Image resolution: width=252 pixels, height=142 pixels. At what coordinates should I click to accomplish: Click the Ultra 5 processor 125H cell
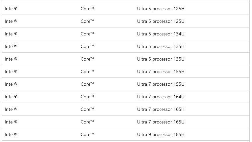pyautogui.click(x=161, y=9)
